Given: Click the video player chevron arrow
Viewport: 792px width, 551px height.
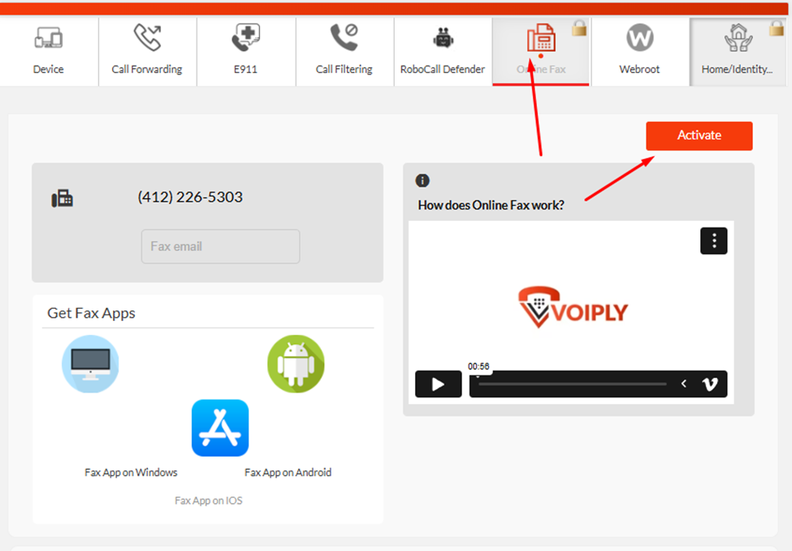Looking at the screenshot, I should pos(683,384).
